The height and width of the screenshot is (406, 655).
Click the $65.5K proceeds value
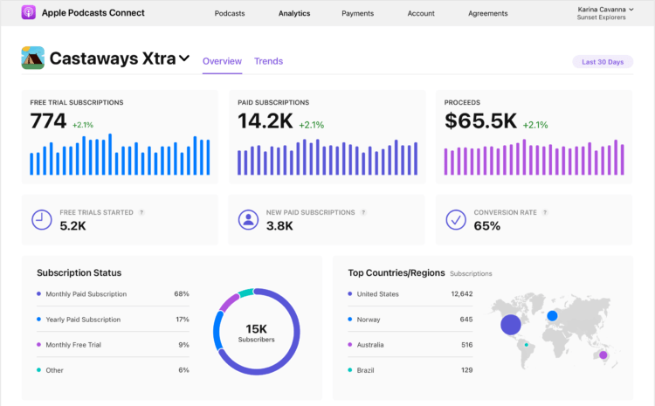481,121
